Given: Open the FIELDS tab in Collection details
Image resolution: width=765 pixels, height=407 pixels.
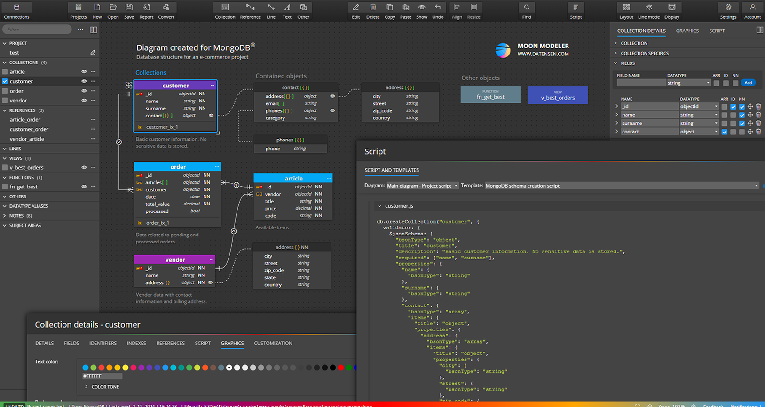Looking at the screenshot, I should pyautogui.click(x=71, y=343).
